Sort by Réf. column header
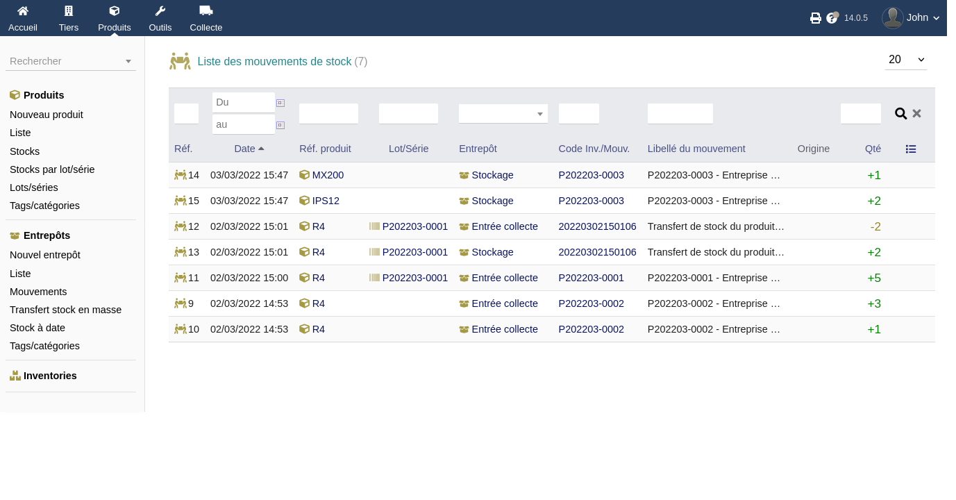The height and width of the screenshot is (500, 956). click(x=183, y=149)
